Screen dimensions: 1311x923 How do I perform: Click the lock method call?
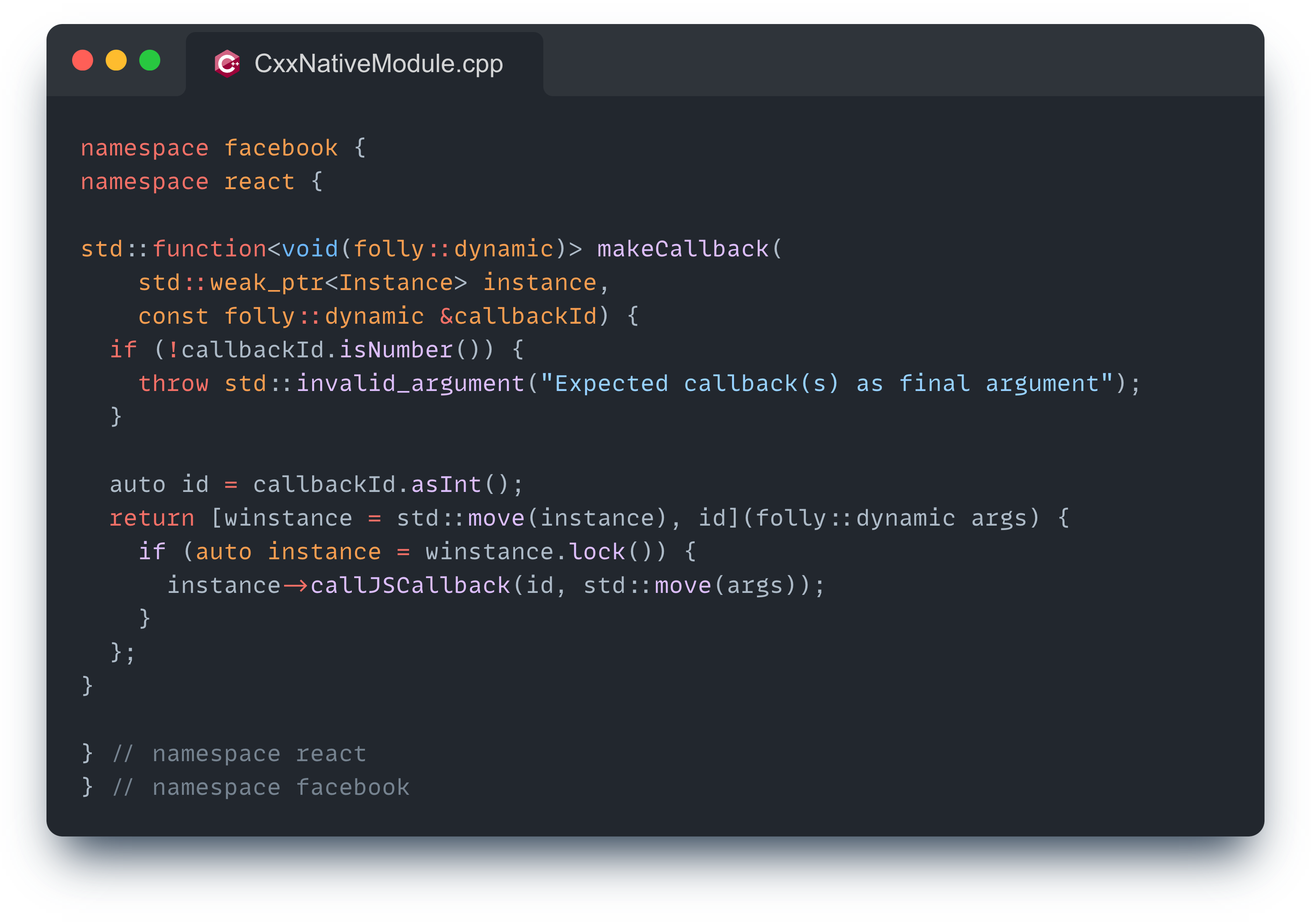pos(597,552)
